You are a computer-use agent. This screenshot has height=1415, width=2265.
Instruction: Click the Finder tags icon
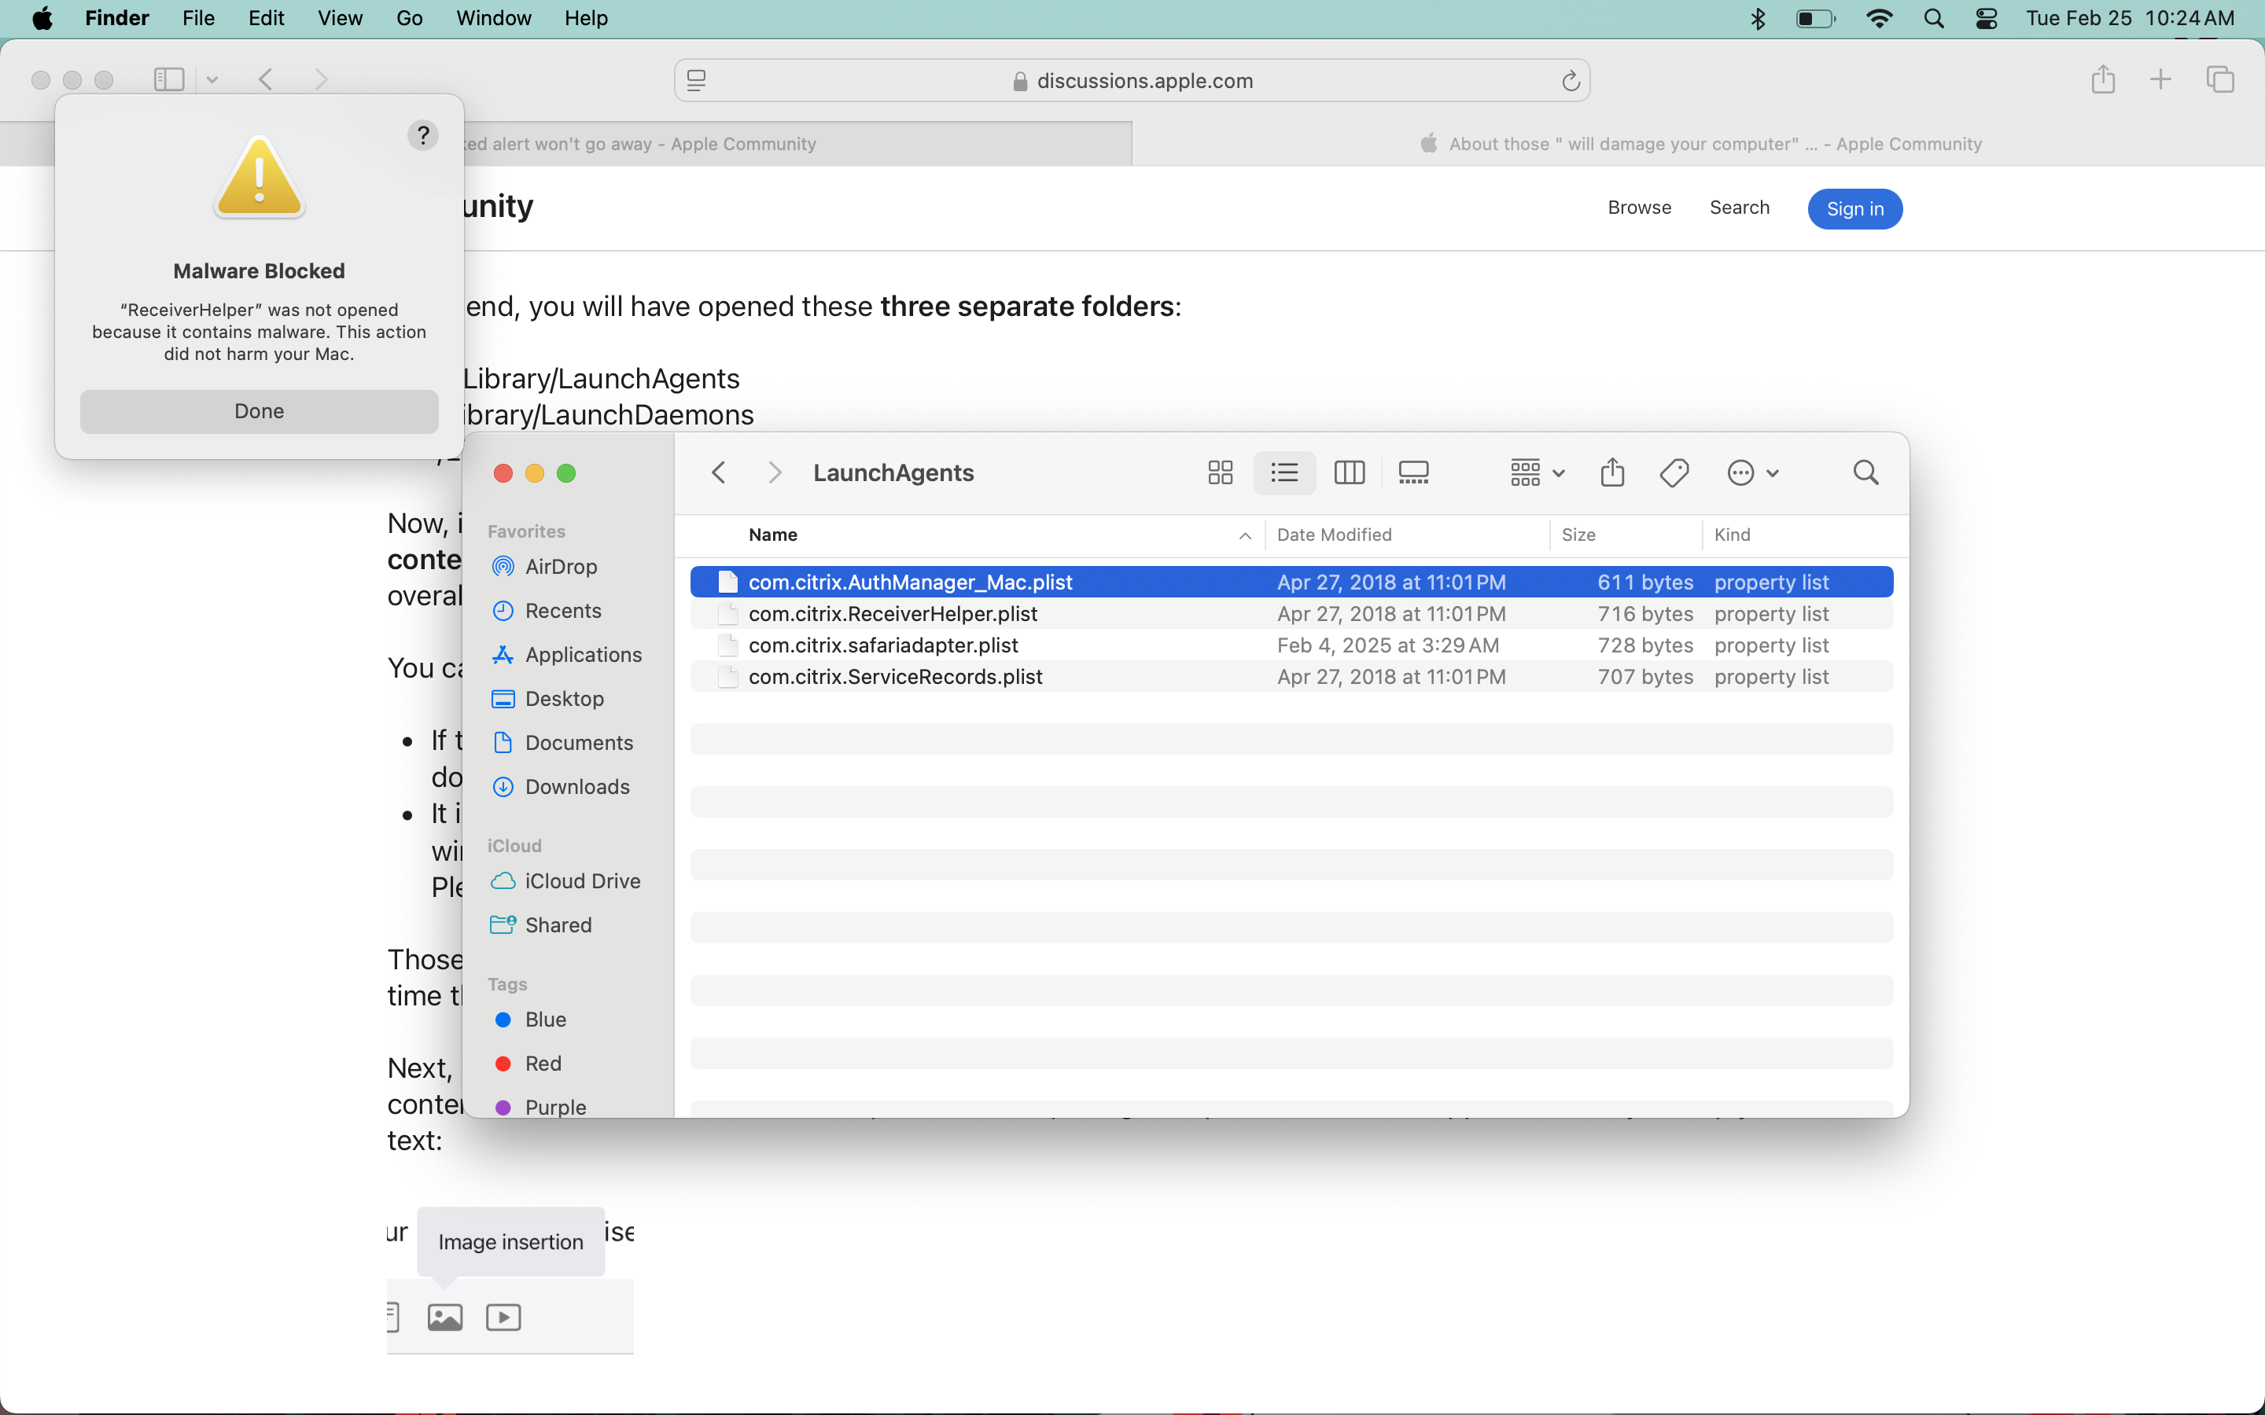(x=1674, y=472)
